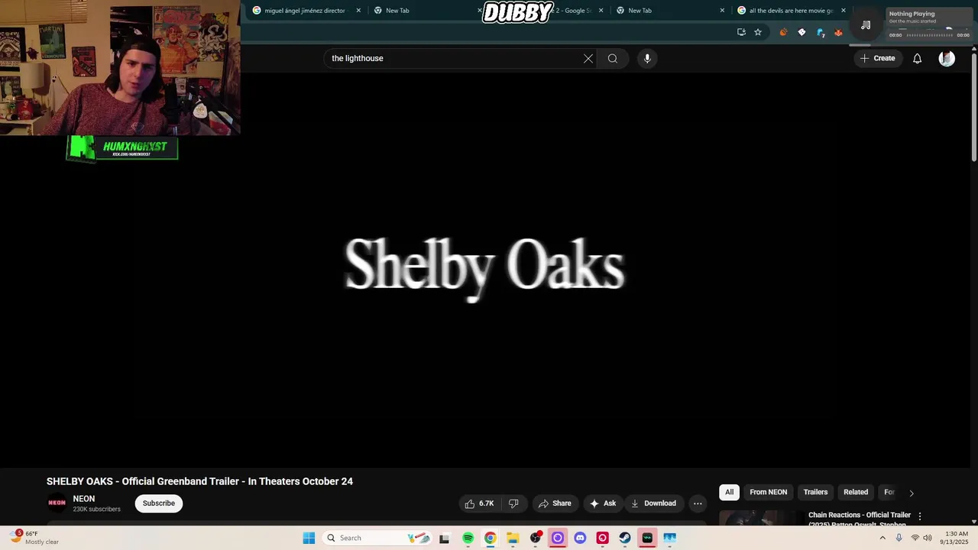Bookmark this page with the star icon
This screenshot has height=550, width=978.
[758, 32]
